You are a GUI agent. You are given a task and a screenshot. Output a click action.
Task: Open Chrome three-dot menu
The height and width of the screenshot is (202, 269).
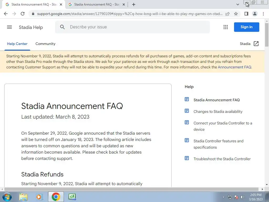pyautogui.click(x=263, y=14)
